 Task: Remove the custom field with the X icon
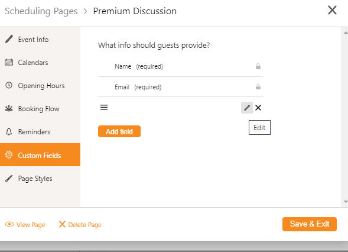tap(258, 108)
